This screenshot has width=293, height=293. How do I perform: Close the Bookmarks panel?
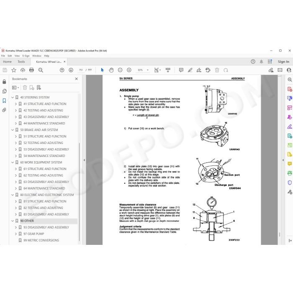pyautogui.click(x=77, y=79)
